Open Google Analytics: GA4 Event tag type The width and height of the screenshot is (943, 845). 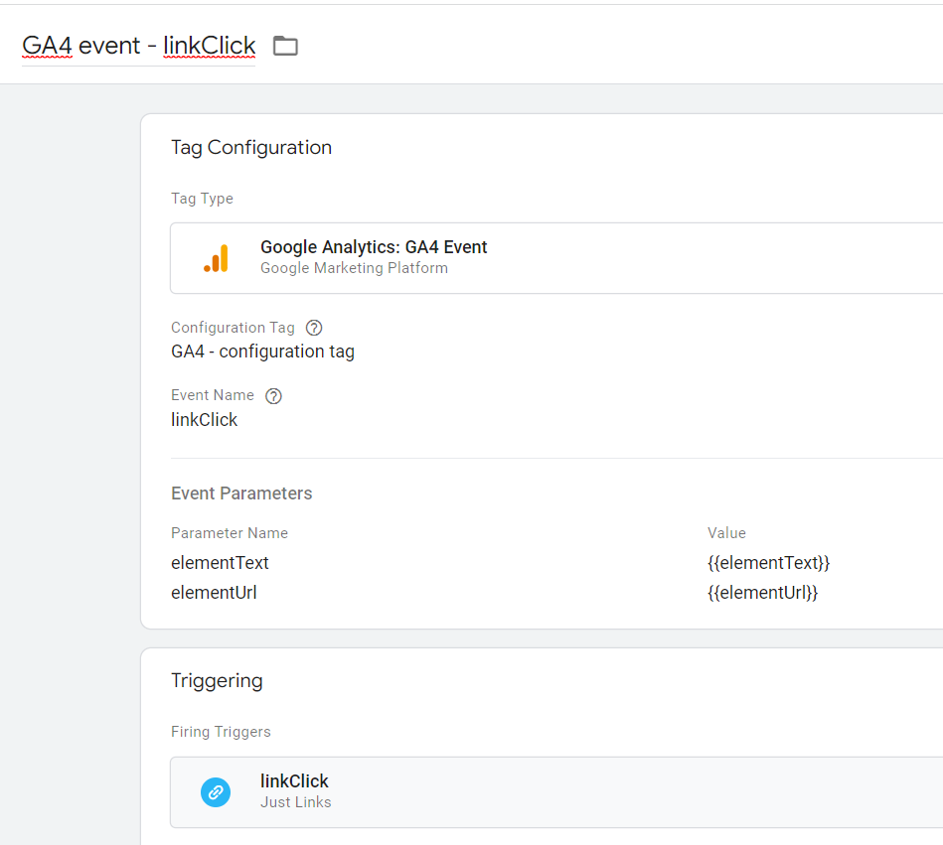click(556, 258)
